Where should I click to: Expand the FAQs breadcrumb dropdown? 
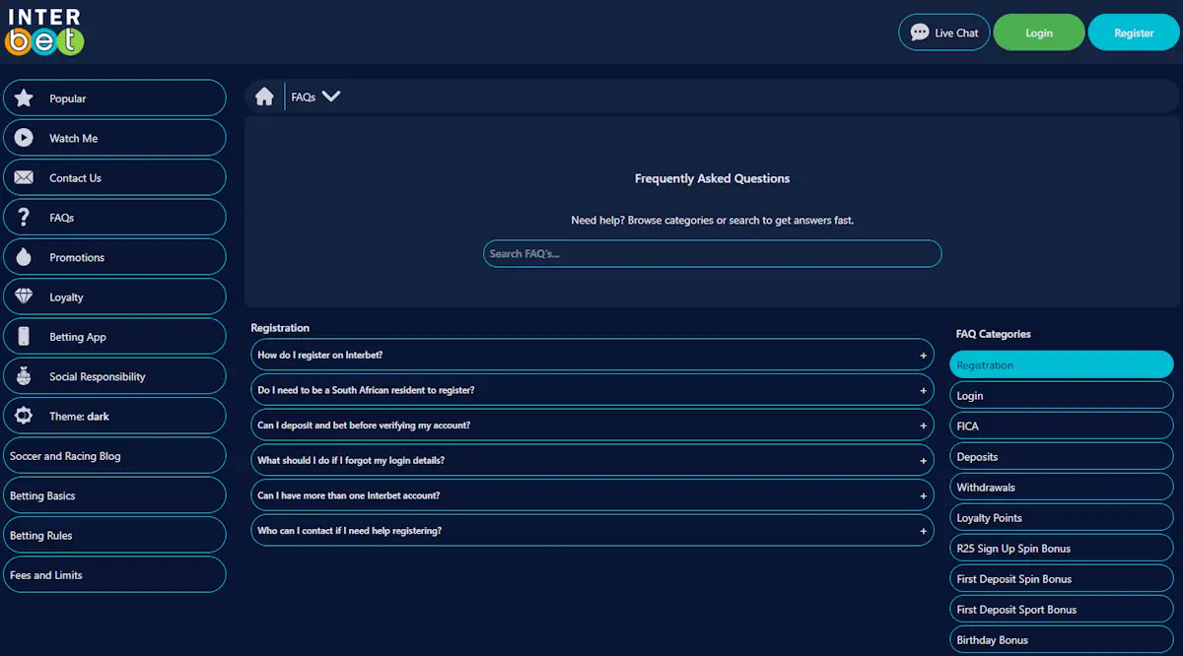point(331,96)
